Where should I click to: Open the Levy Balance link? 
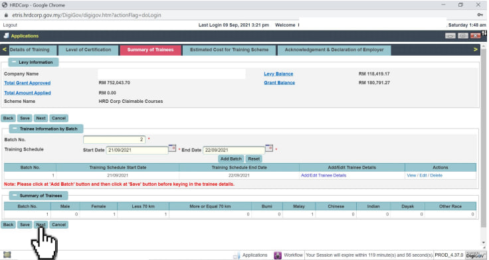point(278,74)
